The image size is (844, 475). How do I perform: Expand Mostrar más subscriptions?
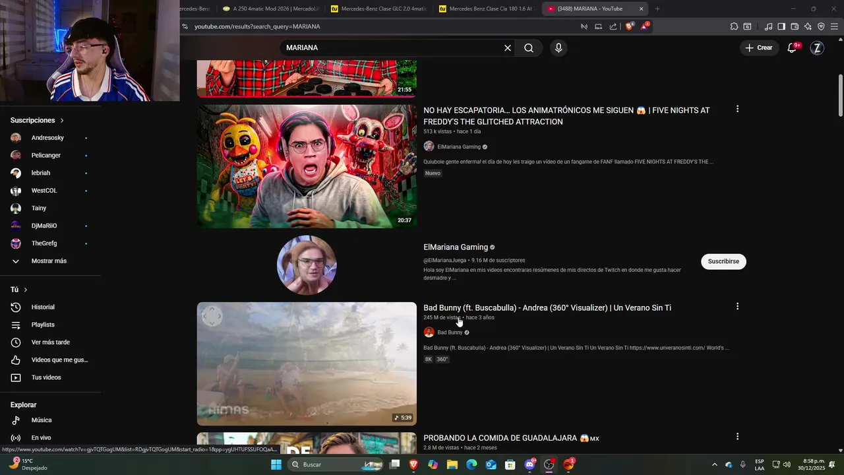pyautogui.click(x=50, y=261)
